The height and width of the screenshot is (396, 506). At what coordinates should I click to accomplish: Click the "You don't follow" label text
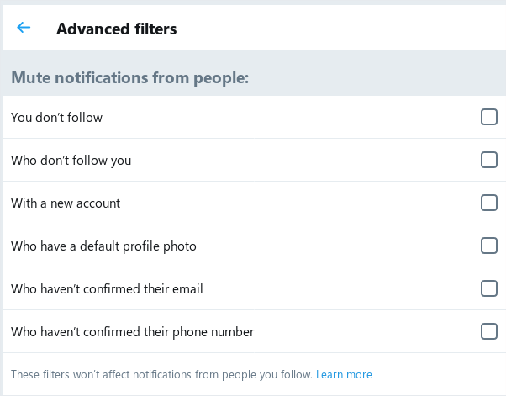pos(56,118)
